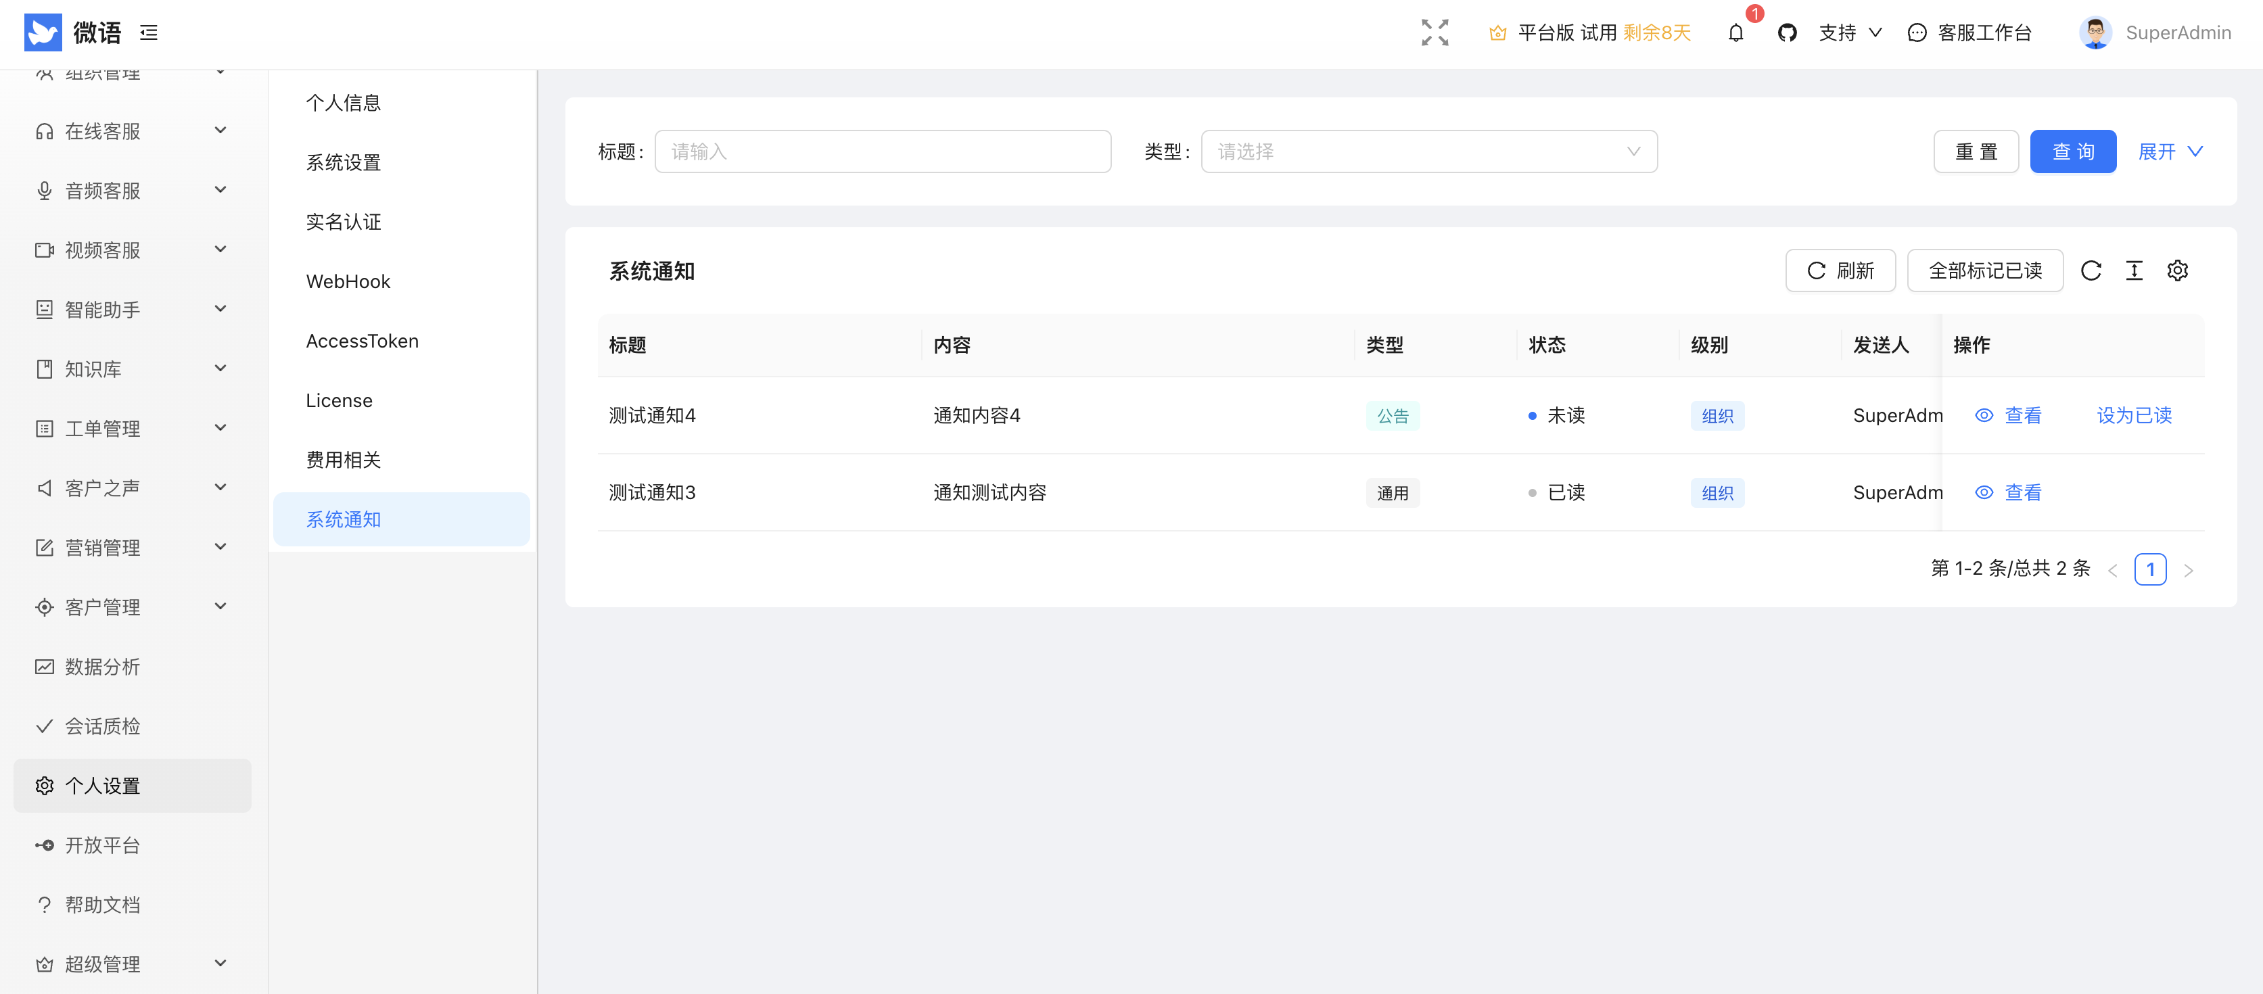Select 系统通知 in the submenu
2263x994 pixels.
402,519
